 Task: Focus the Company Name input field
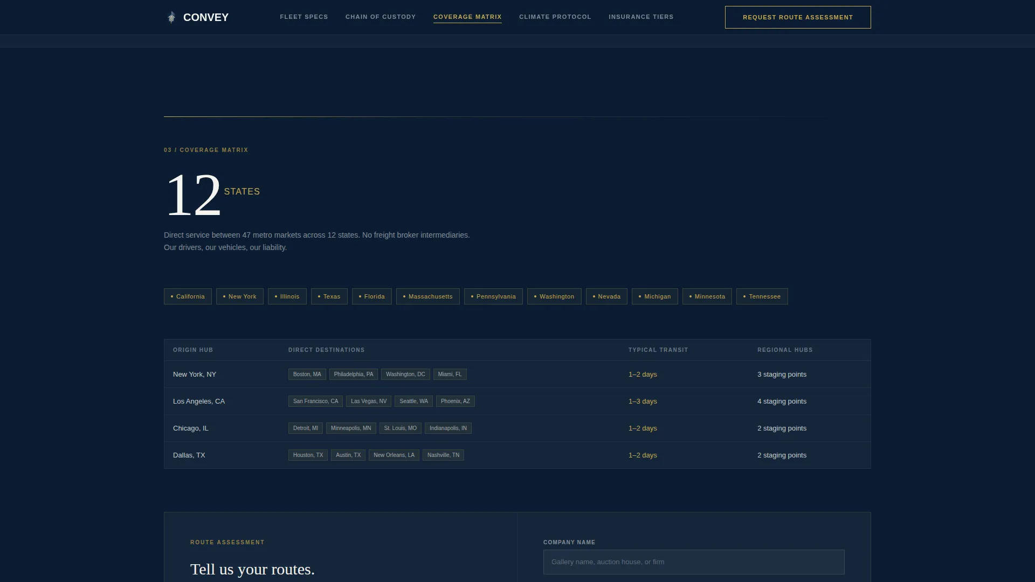[694, 562]
